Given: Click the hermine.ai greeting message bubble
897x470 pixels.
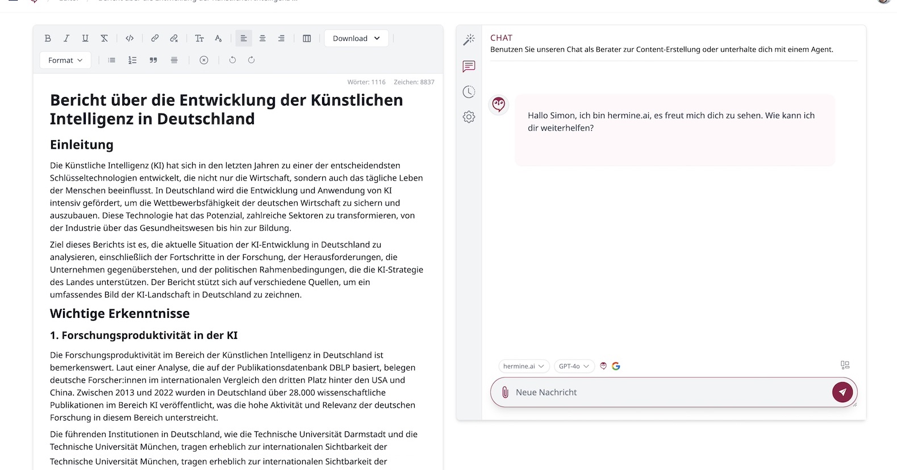Looking at the screenshot, I should [675, 130].
